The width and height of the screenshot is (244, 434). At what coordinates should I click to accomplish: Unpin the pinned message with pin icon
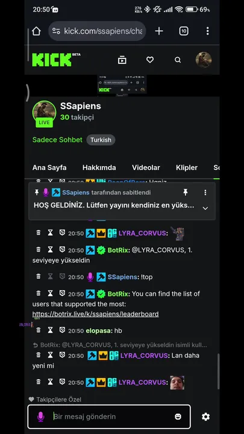186,192
